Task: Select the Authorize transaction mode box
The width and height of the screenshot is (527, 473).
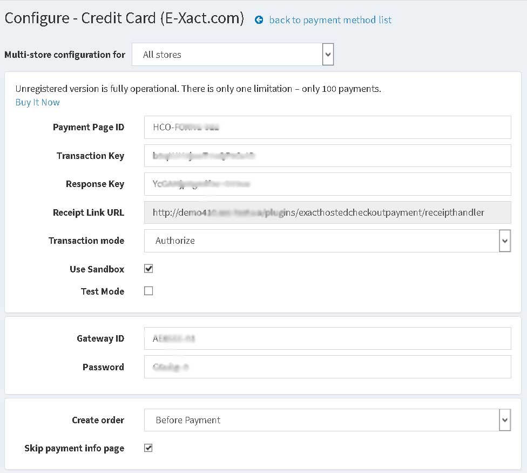Action: [x=328, y=241]
